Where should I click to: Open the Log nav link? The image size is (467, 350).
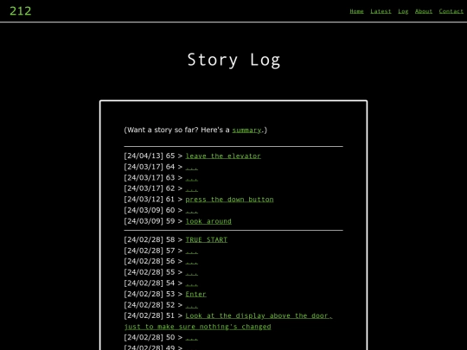403,11
